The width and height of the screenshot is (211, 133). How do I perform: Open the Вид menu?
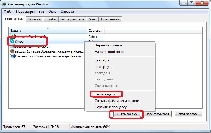[42, 12]
